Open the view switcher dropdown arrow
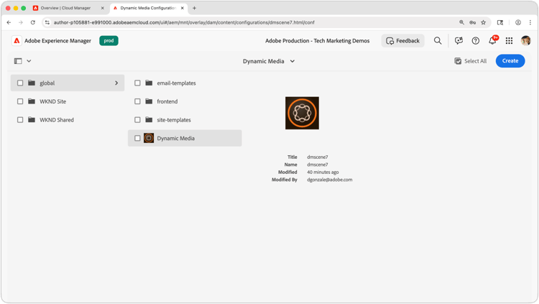Screen dimensions: 539x304 coord(29,61)
